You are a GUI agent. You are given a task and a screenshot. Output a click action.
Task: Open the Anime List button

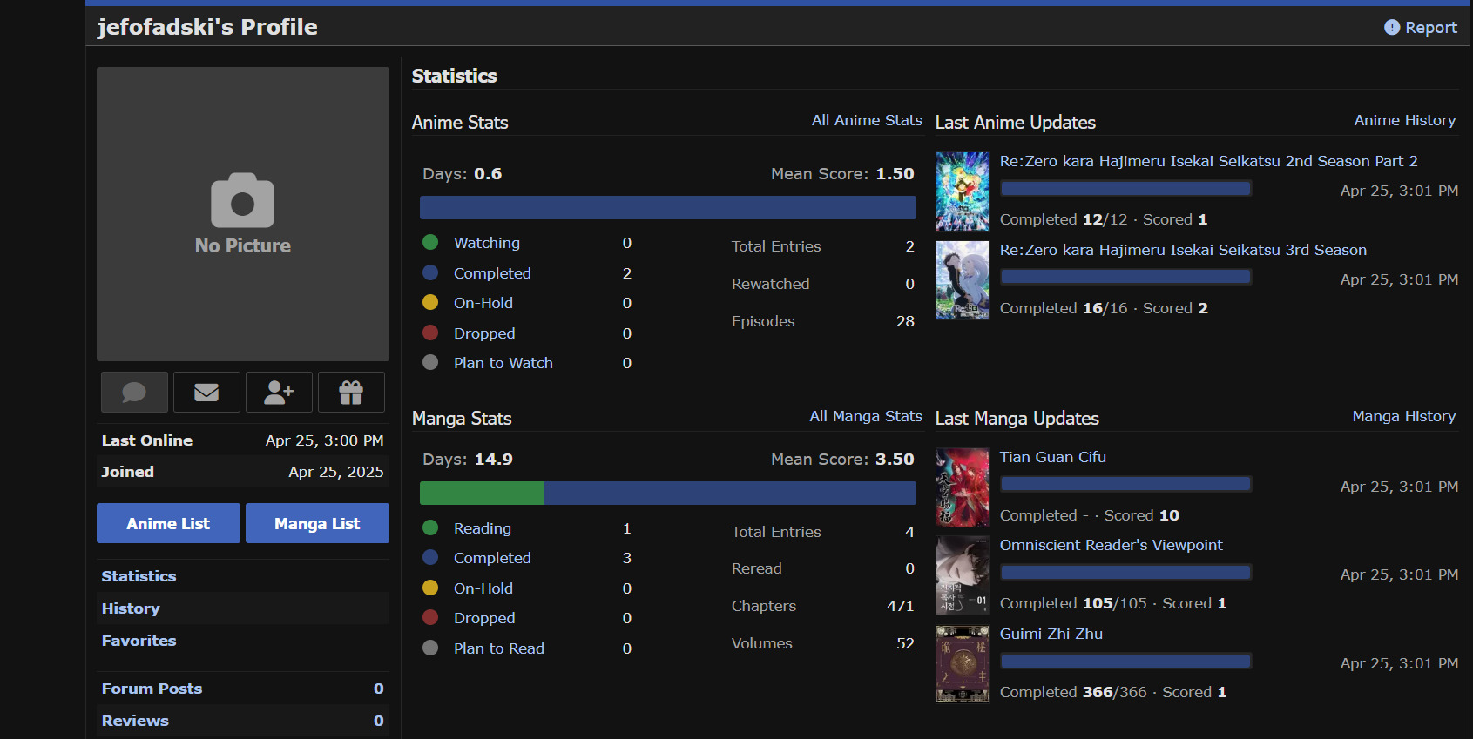(168, 523)
